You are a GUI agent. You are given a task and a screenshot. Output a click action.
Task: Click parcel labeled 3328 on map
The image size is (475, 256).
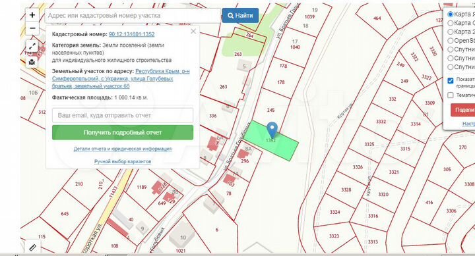point(346,190)
